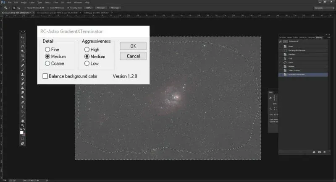This screenshot has width=336, height=182.
Task: Choose Fine detail option
Action: tap(47, 49)
